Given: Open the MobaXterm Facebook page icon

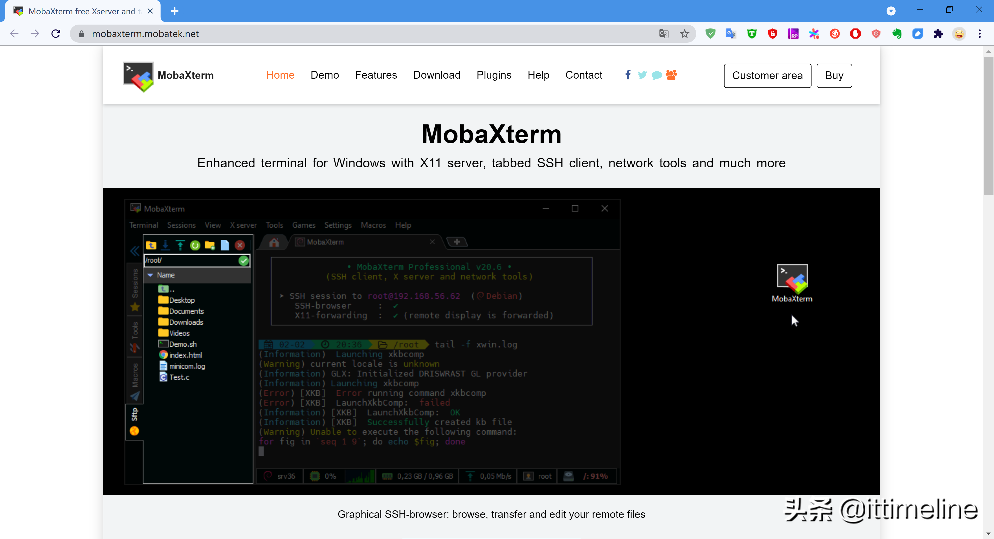Looking at the screenshot, I should pyautogui.click(x=628, y=75).
